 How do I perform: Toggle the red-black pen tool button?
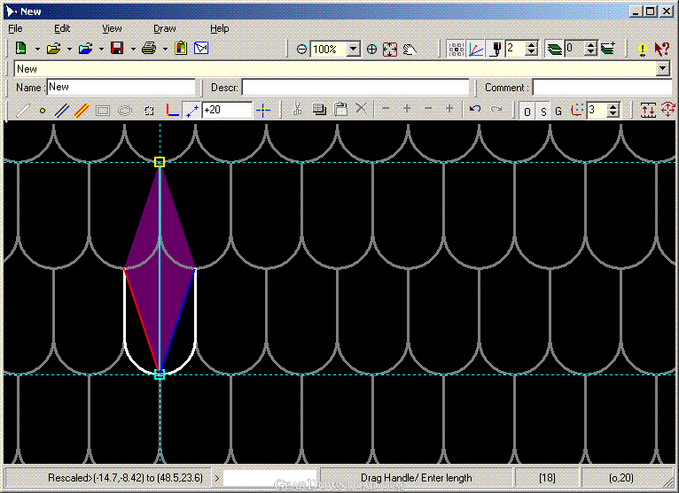pyautogui.click(x=496, y=49)
